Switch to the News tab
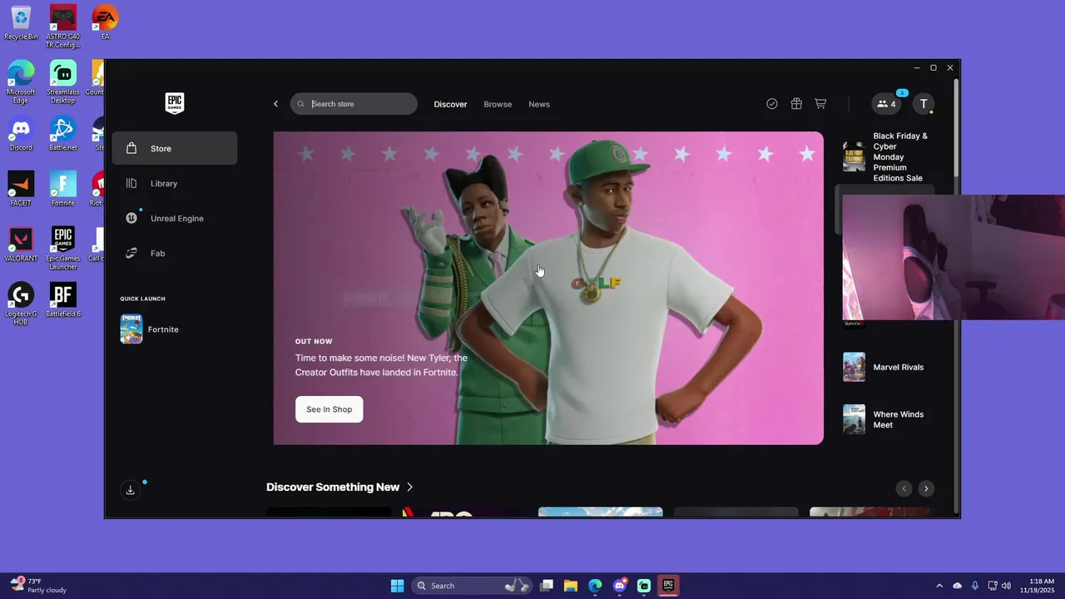 (x=539, y=104)
